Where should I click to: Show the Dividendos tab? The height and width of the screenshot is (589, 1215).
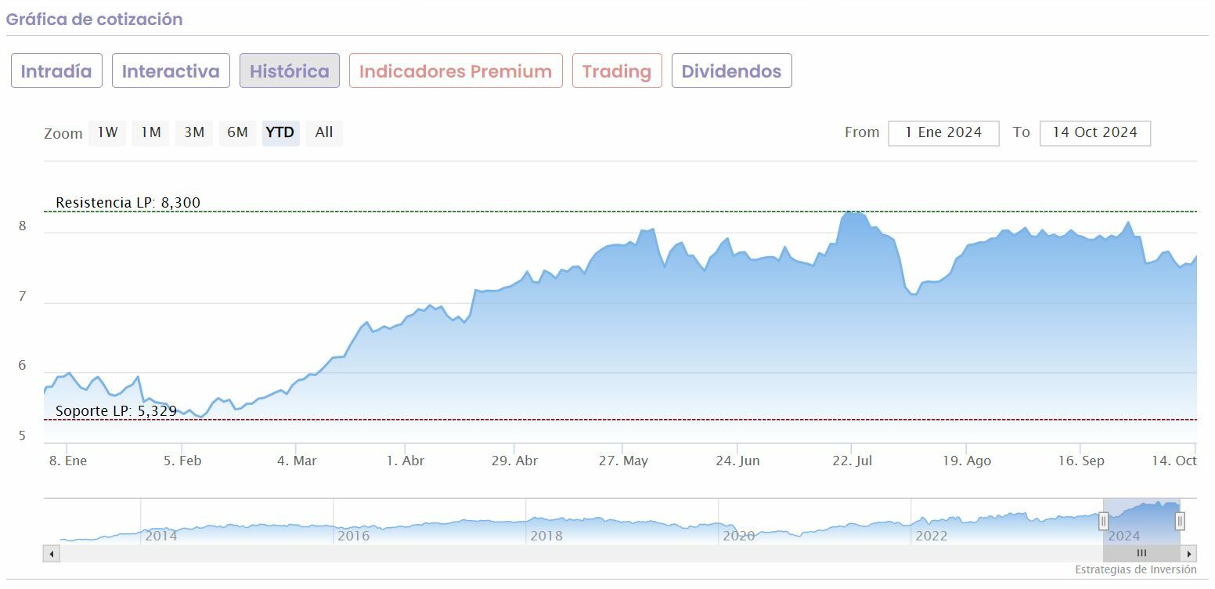(731, 71)
